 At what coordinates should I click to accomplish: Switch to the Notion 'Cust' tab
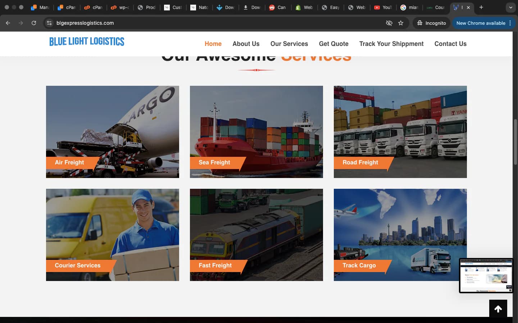point(173,7)
